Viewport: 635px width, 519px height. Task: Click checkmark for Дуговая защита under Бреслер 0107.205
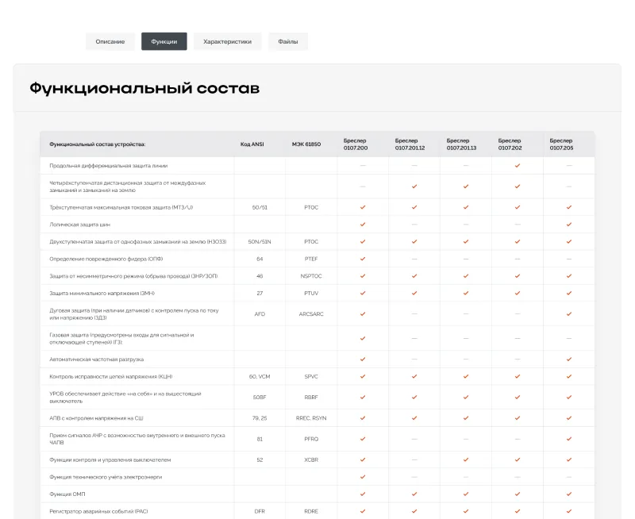click(570, 313)
